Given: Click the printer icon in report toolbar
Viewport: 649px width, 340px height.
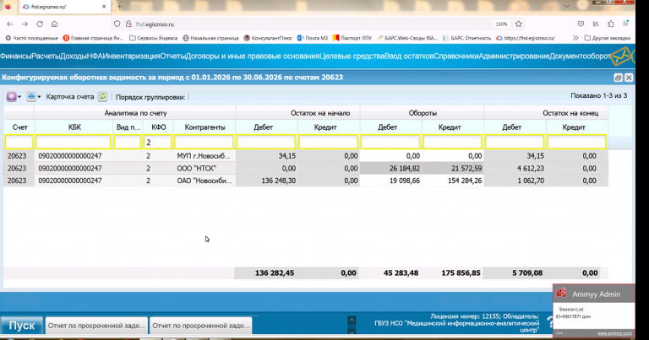Looking at the screenshot, I should click(31, 97).
